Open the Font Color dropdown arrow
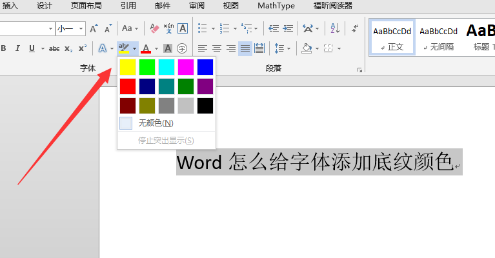The height and width of the screenshot is (258, 495). [156, 48]
